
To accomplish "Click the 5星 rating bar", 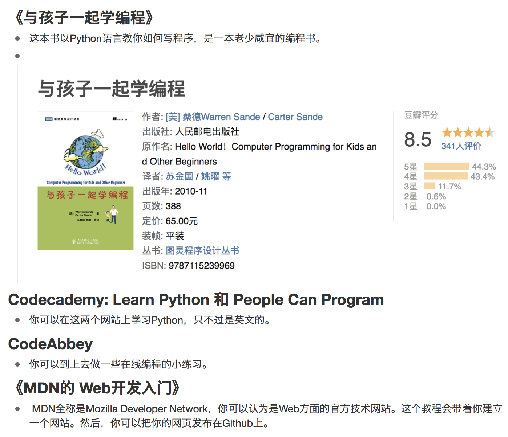I will click(447, 166).
